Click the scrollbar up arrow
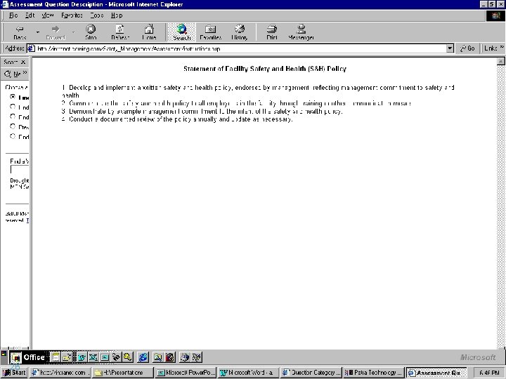The height and width of the screenshot is (379, 506). click(x=500, y=61)
